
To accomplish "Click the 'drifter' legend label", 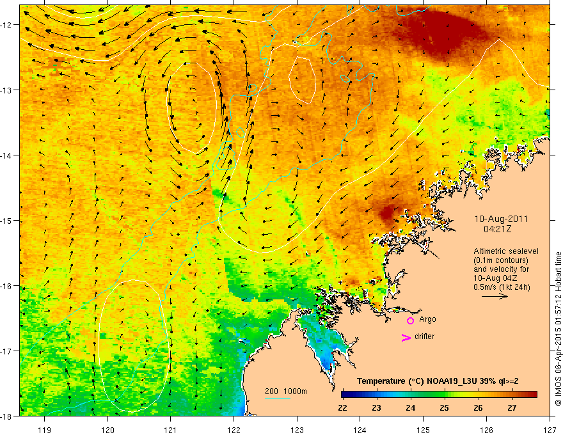I will [424, 336].
